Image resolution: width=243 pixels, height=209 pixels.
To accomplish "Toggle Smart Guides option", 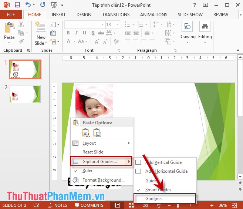I will click(x=165, y=190).
